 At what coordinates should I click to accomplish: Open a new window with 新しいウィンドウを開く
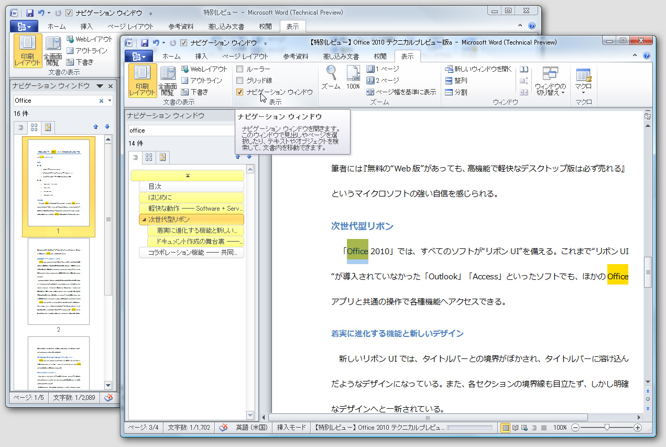click(x=478, y=69)
